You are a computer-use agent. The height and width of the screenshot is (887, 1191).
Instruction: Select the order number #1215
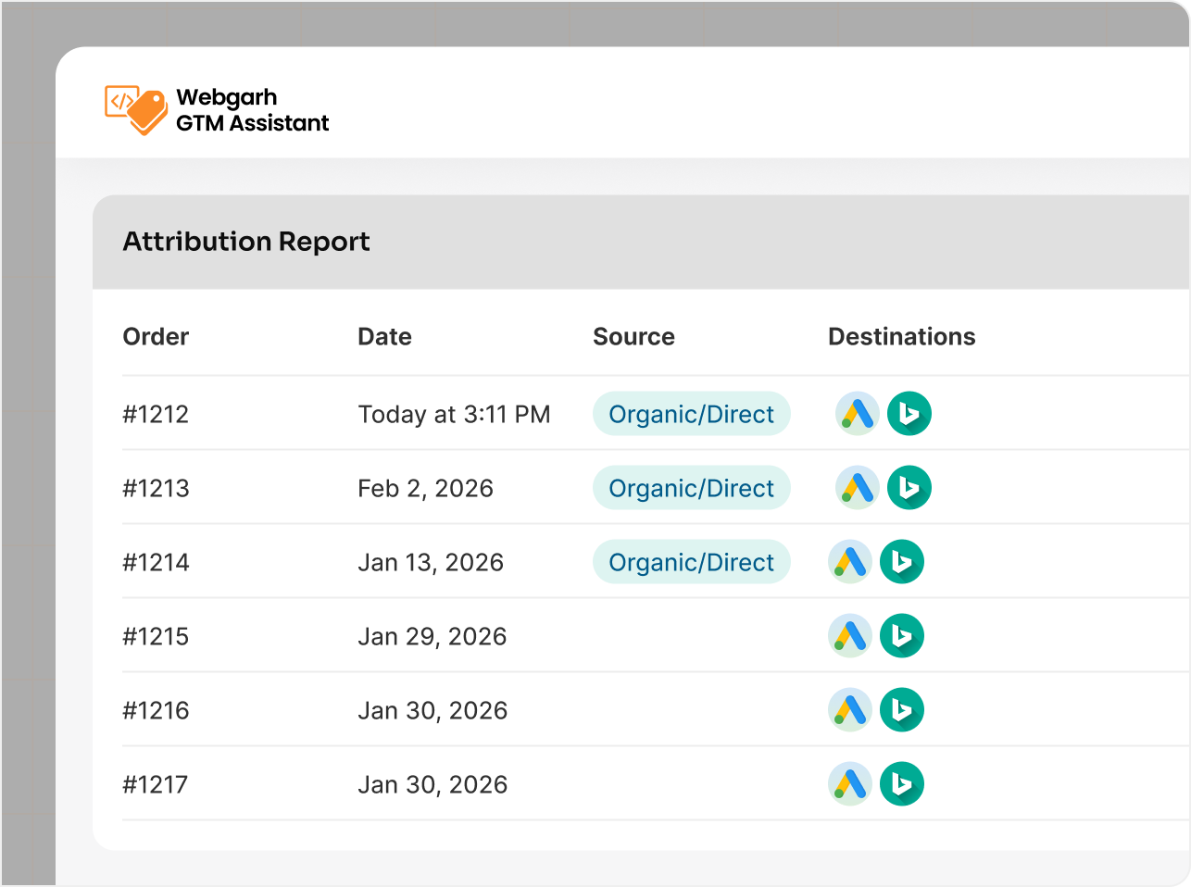(x=156, y=636)
